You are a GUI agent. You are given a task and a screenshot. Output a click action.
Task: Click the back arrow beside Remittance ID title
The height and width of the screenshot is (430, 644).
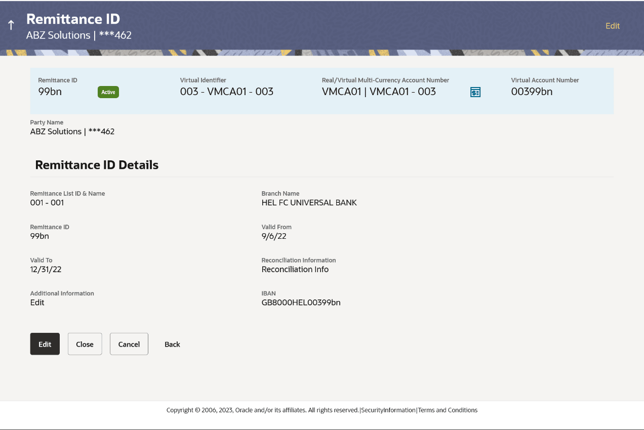(x=11, y=25)
